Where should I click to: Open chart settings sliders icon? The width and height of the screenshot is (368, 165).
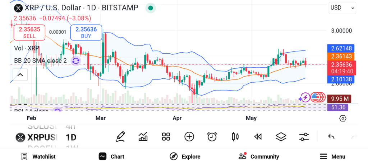pos(304,137)
